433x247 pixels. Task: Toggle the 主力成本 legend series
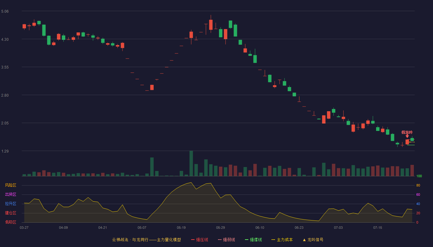pyautogui.click(x=282, y=240)
